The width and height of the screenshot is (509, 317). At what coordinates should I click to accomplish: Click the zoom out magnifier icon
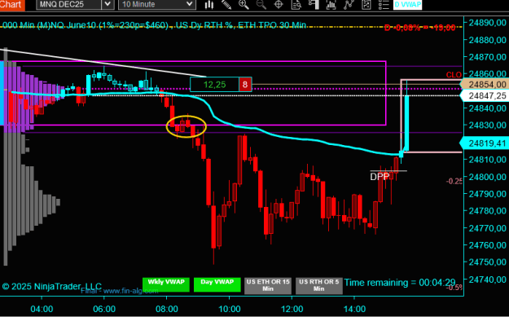(x=261, y=5)
